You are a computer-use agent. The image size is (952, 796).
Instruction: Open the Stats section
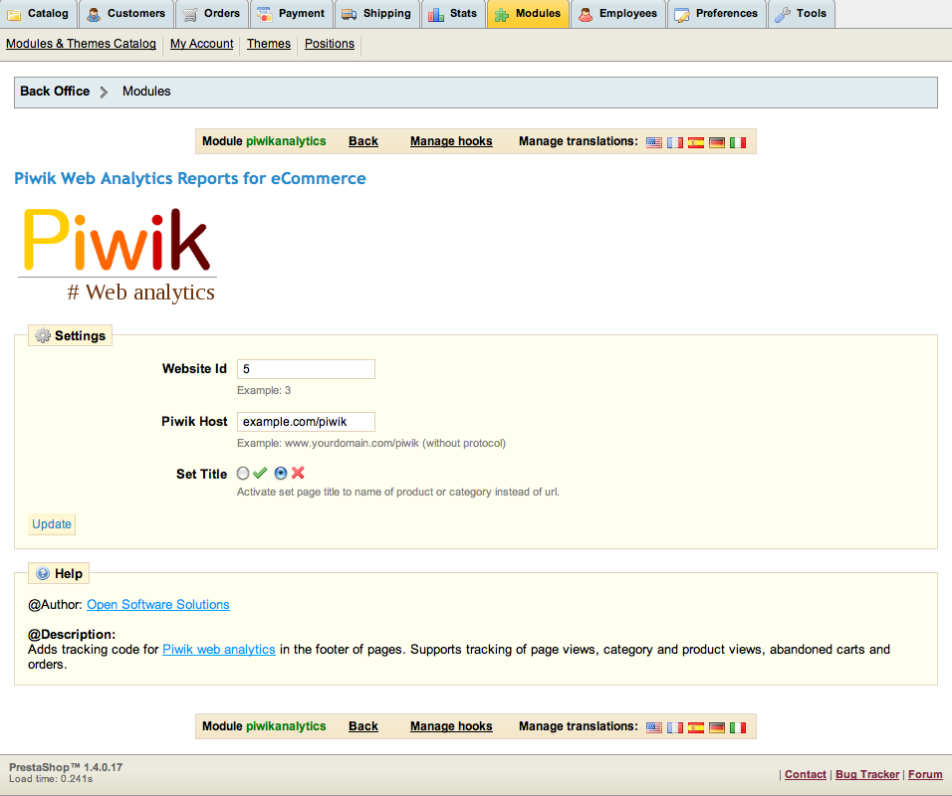(x=453, y=14)
